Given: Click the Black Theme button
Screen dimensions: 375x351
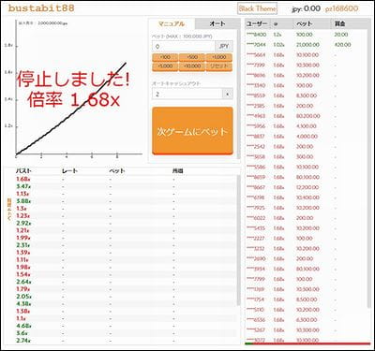Looking at the screenshot, I should click(257, 8).
